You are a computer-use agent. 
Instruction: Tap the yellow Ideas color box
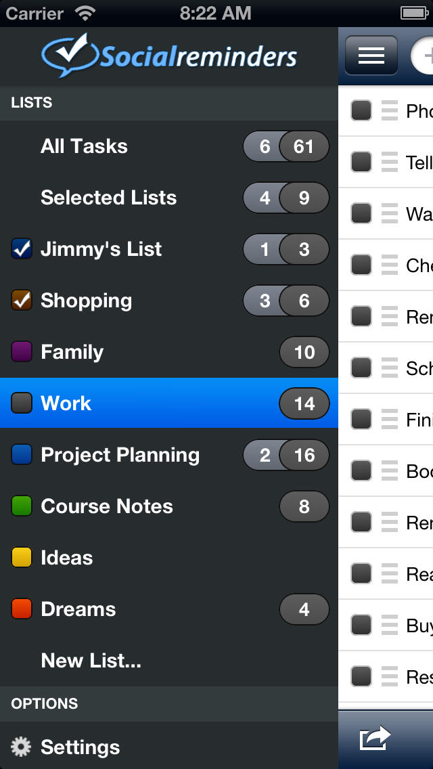click(x=22, y=558)
